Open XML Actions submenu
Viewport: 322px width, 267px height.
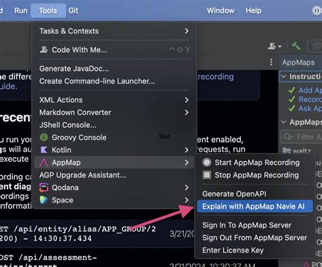click(114, 100)
